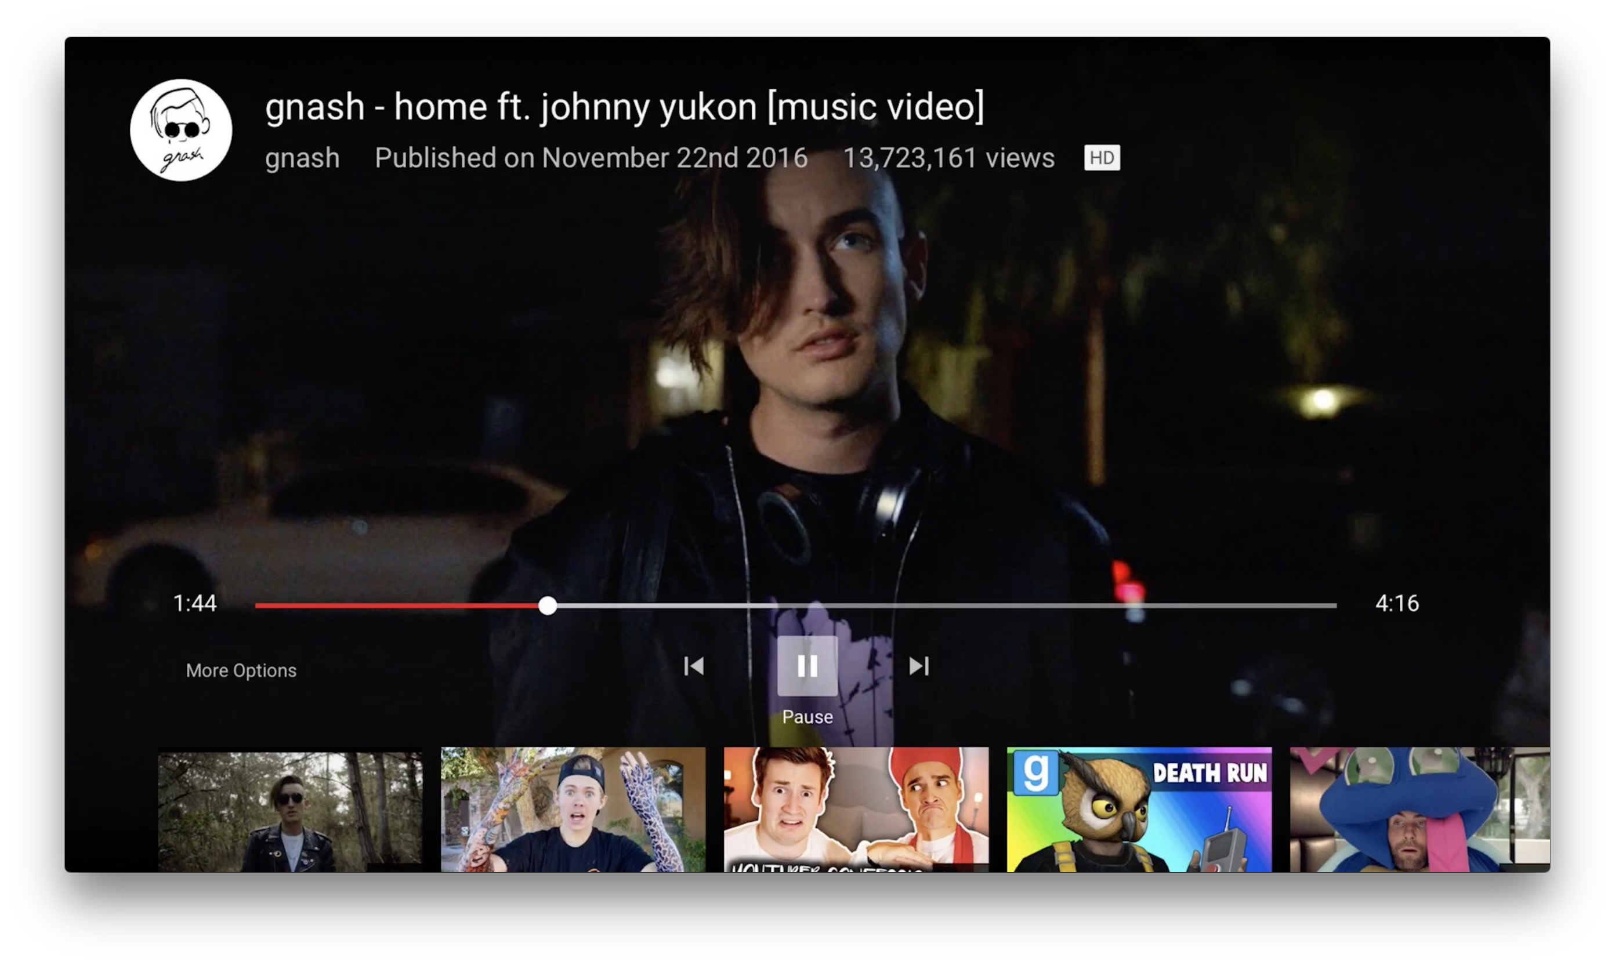Click the 1:44 elapsed time label

point(195,604)
